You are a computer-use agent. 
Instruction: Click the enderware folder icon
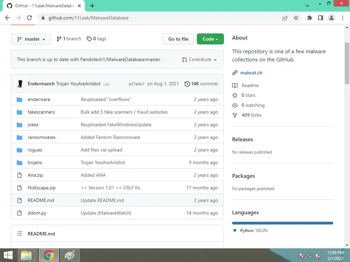[19, 100]
